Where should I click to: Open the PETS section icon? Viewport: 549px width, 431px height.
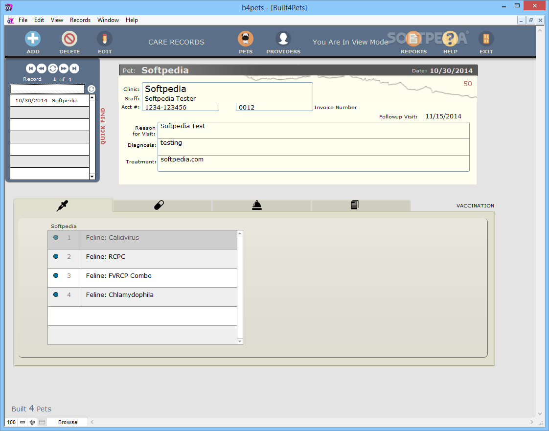246,39
